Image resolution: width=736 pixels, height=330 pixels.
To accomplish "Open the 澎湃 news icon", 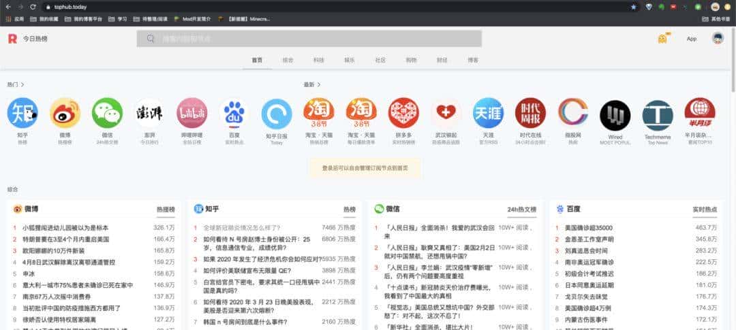I will [x=149, y=113].
